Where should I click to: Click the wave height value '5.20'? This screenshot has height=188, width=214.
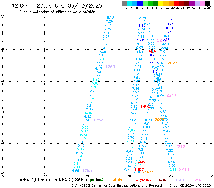pyautogui.click(x=84, y=135)
